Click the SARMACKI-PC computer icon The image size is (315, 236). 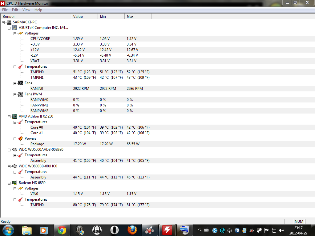9,22
